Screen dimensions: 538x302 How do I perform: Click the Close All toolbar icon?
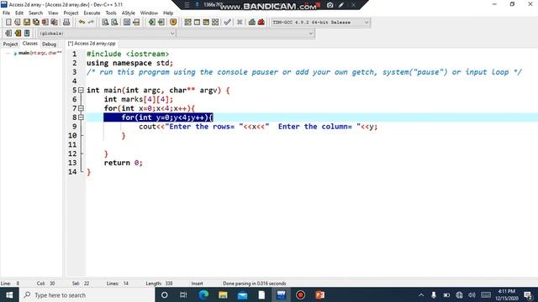click(x=54, y=23)
